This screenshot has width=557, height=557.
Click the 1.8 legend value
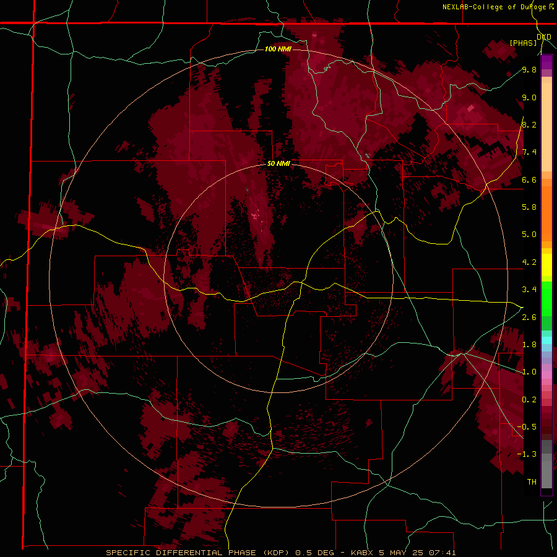[529, 345]
